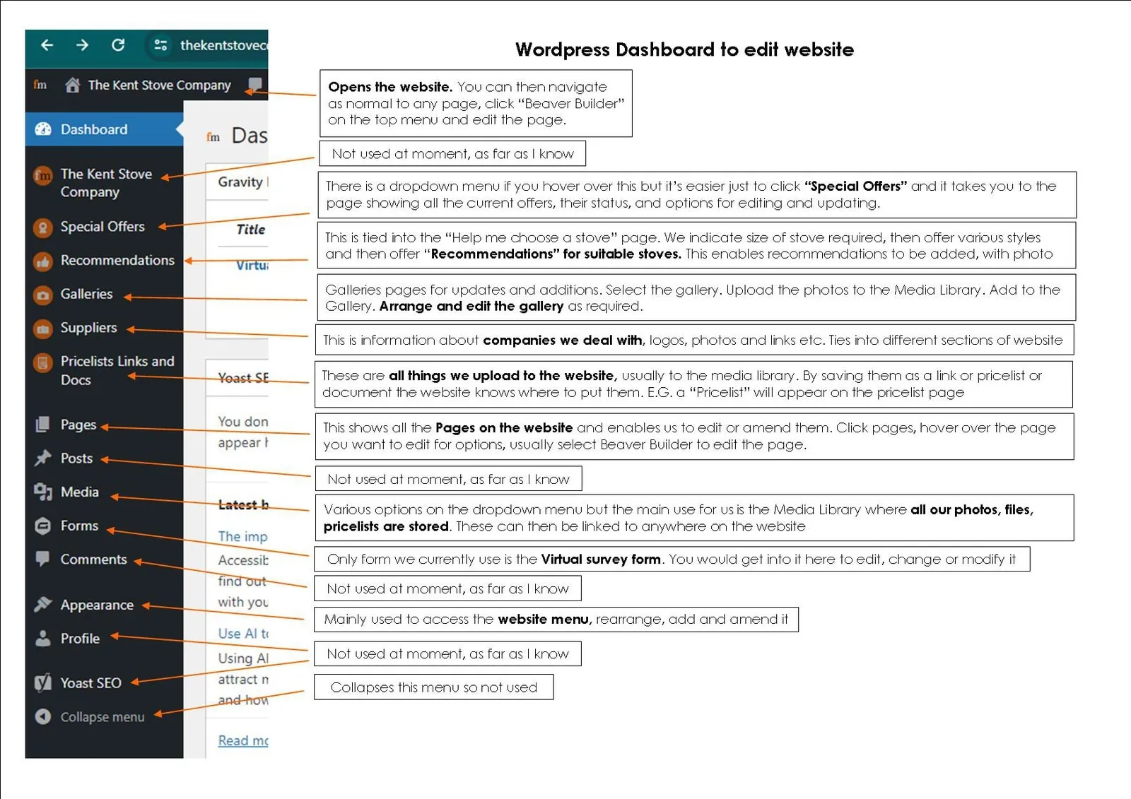
Task: Click the browser back arrow
Action: click(47, 45)
